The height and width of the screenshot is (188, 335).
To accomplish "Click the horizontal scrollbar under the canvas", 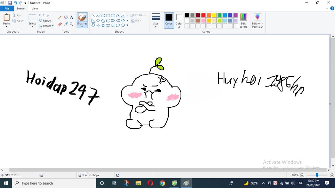I will click(167, 170).
